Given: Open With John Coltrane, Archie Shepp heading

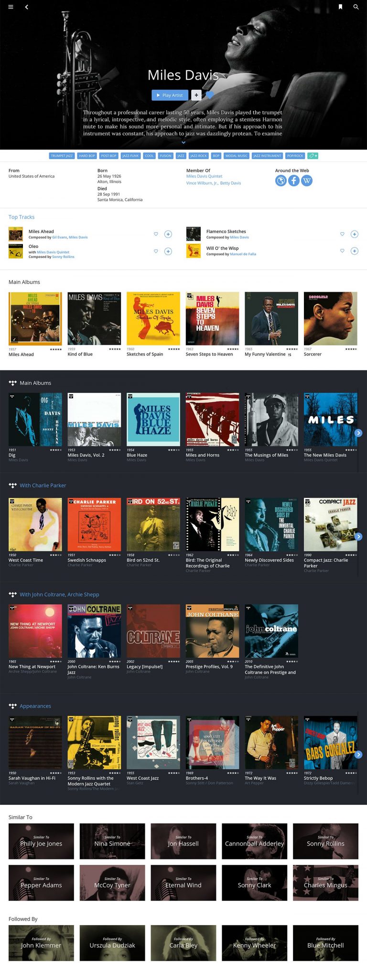Looking at the screenshot, I should coord(59,595).
